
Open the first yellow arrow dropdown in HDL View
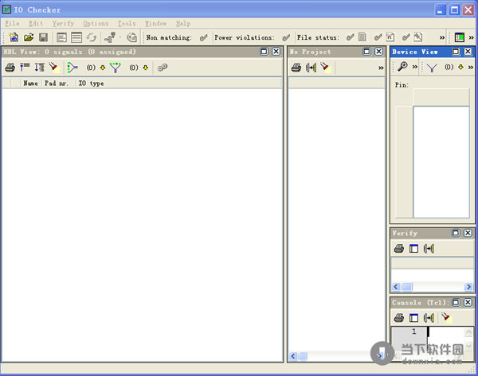(x=103, y=68)
